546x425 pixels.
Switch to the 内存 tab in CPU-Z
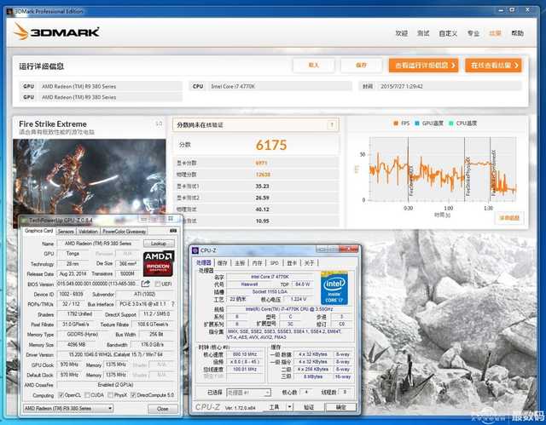coord(257,263)
